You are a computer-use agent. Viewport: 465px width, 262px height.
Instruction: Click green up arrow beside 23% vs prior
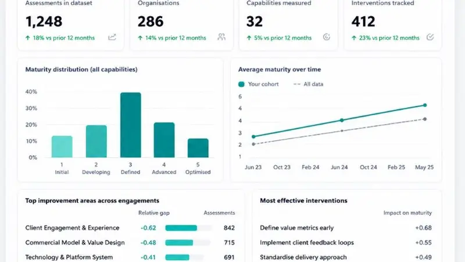pyautogui.click(x=354, y=38)
